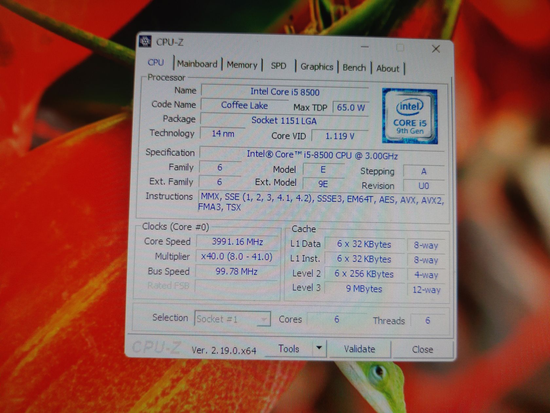Screen dimensions: 550x413
Task: Open the Tools dropdown arrow
Action: coord(319,348)
